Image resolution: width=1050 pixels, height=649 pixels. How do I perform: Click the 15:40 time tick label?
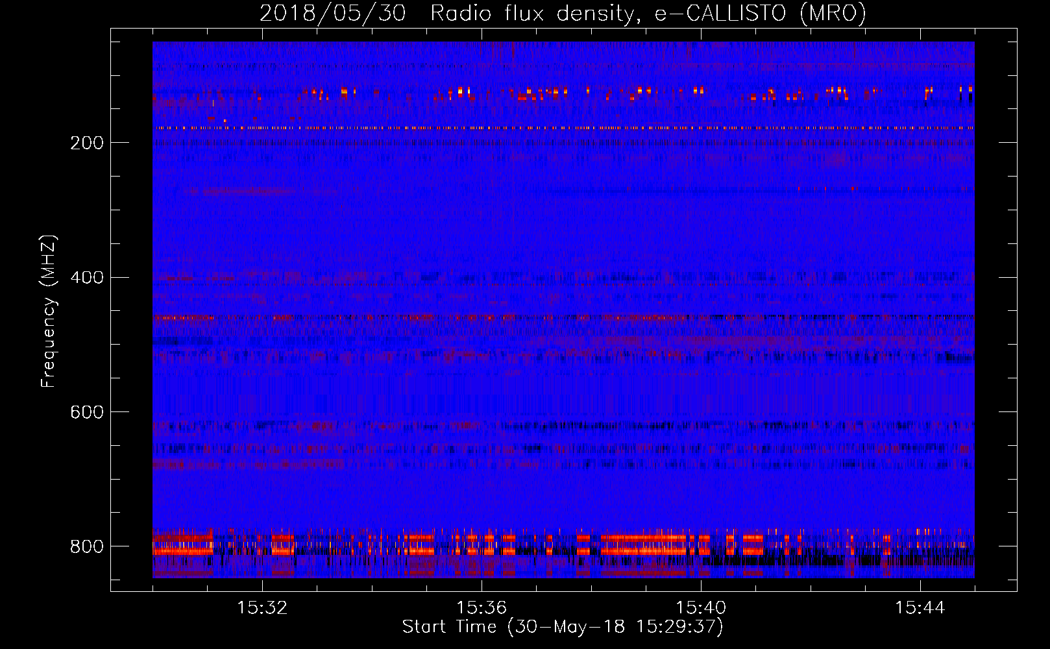[701, 608]
